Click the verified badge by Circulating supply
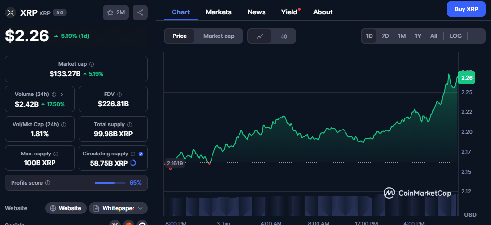Viewport: 491px width, 225px height. [x=141, y=154]
